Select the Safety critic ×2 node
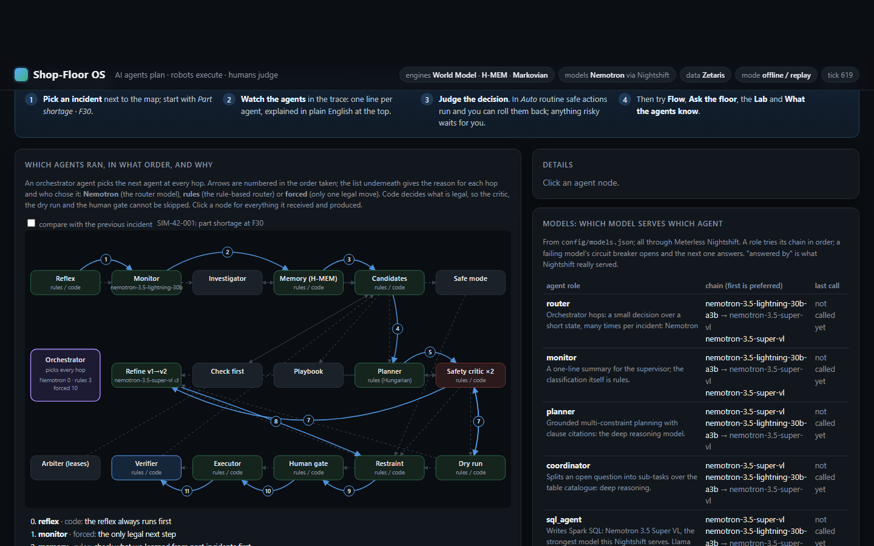874x546 pixels. tap(470, 375)
